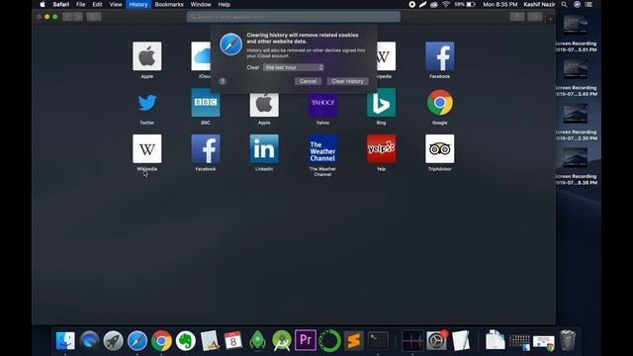
Task: Open Calendar from the Dock
Action: point(233,340)
